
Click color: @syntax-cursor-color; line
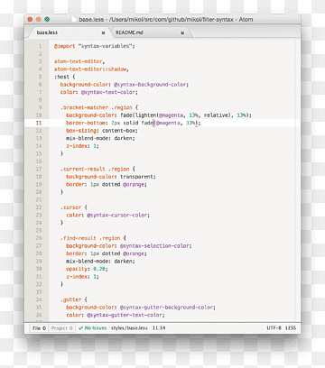point(107,215)
